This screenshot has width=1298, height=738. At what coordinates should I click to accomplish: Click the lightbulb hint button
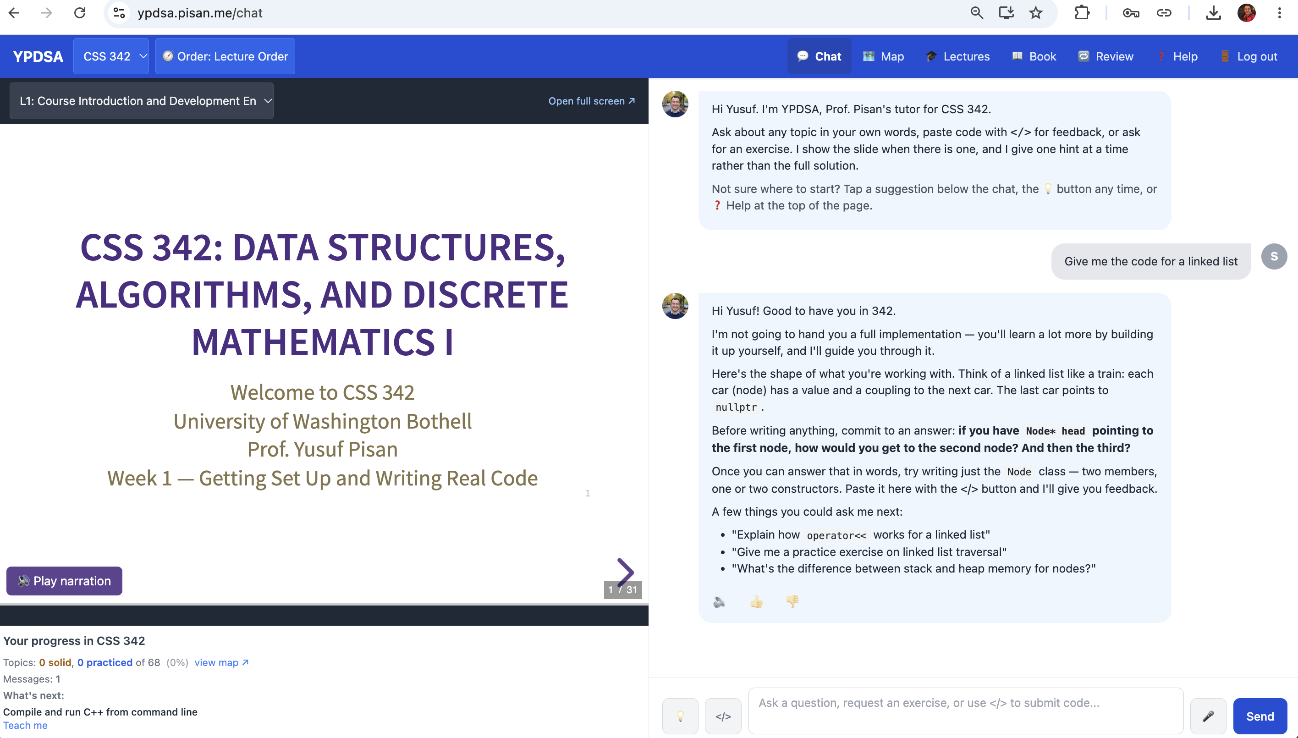coord(680,716)
